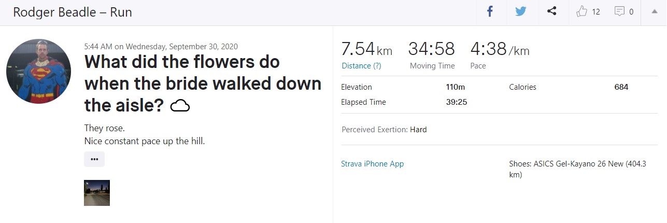Open comments speech bubble icon
The image size is (667, 223).
619,11
